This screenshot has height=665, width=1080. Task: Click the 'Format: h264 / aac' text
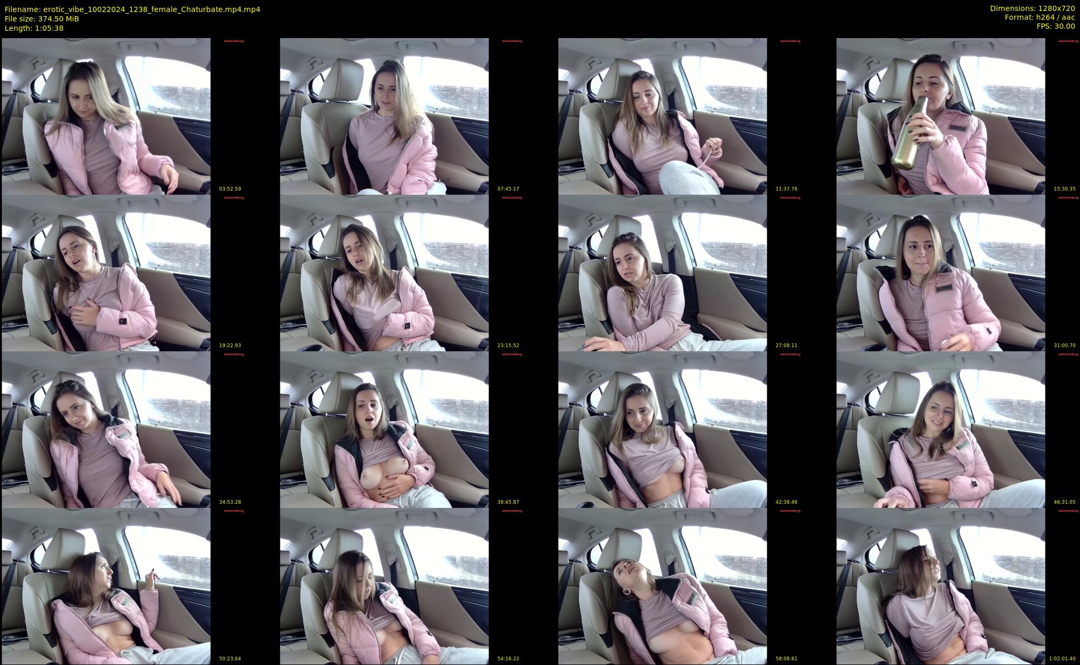click(x=1040, y=17)
